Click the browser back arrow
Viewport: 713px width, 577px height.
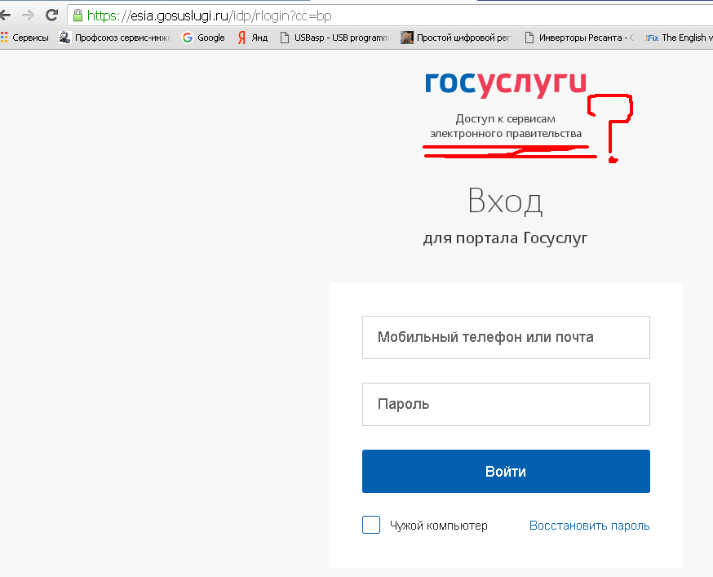point(5,16)
